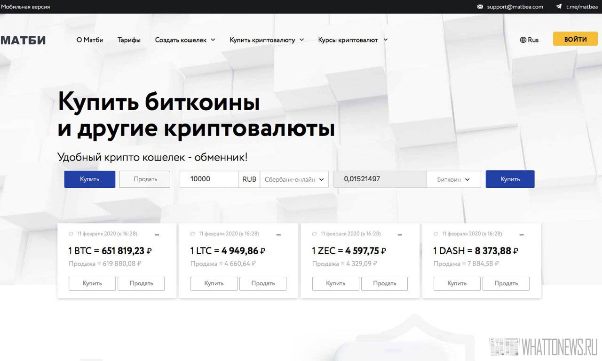Screen dimensions: 602x361
Task: Collapse the ZEC rate card with minus icon
Action: click(x=400, y=235)
